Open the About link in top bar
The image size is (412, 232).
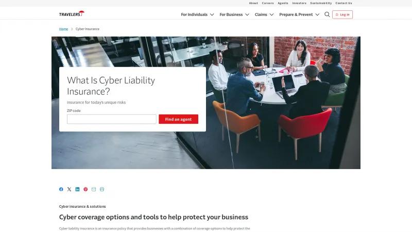coord(253,3)
